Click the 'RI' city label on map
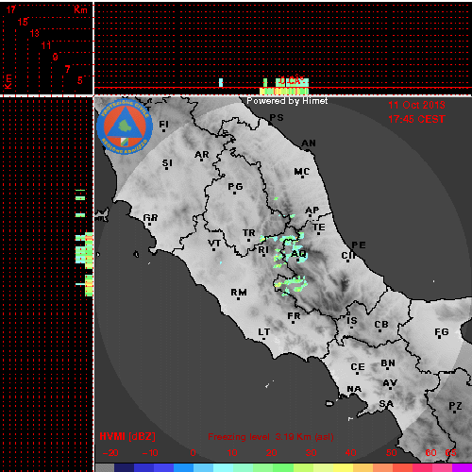472x472 pixels. pos(263,249)
